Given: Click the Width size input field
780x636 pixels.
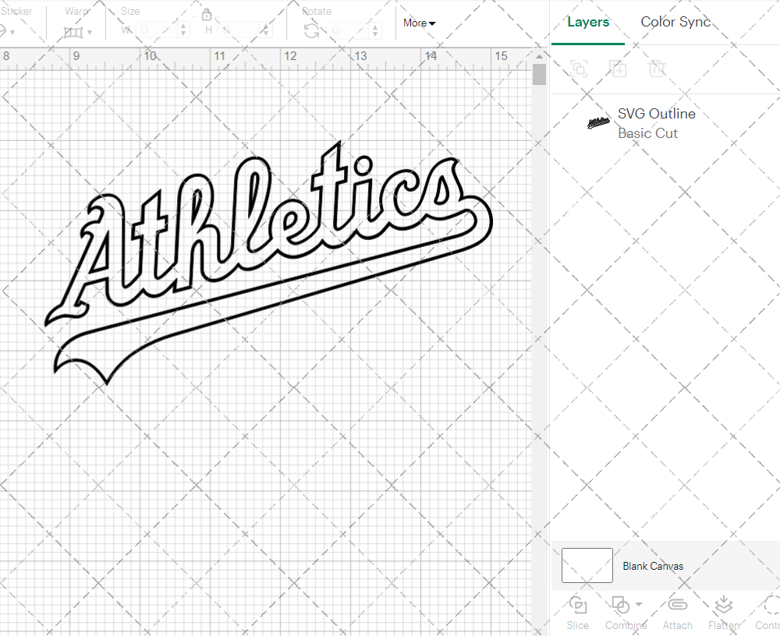Looking at the screenshot, I should click(x=158, y=30).
